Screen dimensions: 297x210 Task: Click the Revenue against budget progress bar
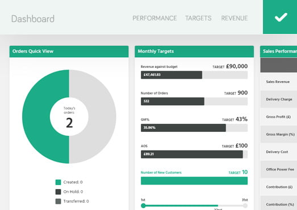[x=194, y=75]
